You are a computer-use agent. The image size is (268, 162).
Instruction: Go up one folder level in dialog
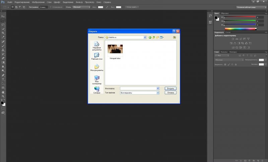click(154, 37)
